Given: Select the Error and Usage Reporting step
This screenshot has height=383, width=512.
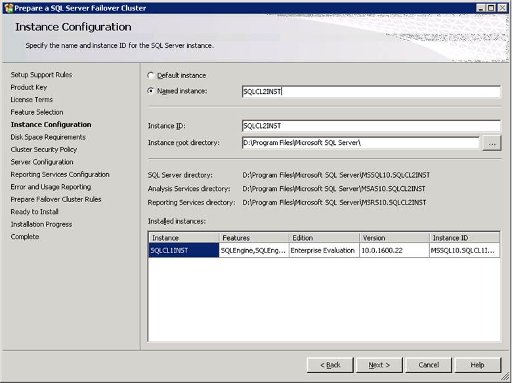Looking at the screenshot, I should coord(51,187).
